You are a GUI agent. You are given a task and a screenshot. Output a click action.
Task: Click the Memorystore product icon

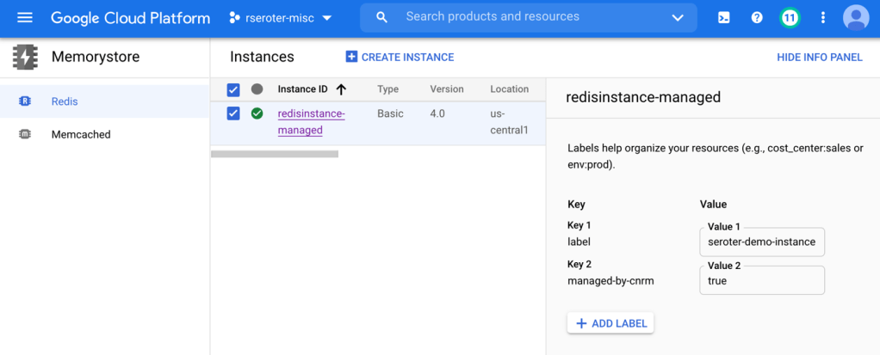[25, 58]
